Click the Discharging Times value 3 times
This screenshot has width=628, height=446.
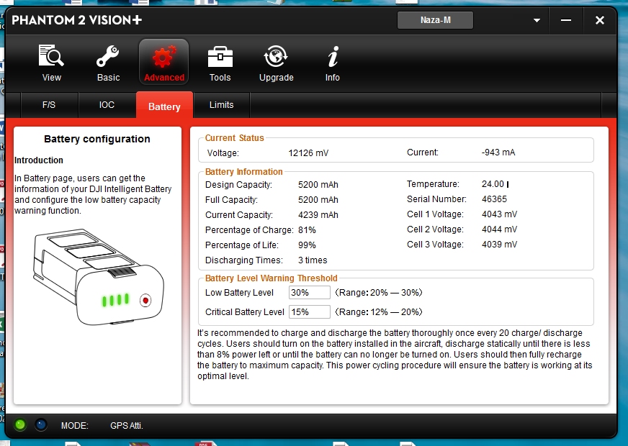(313, 260)
